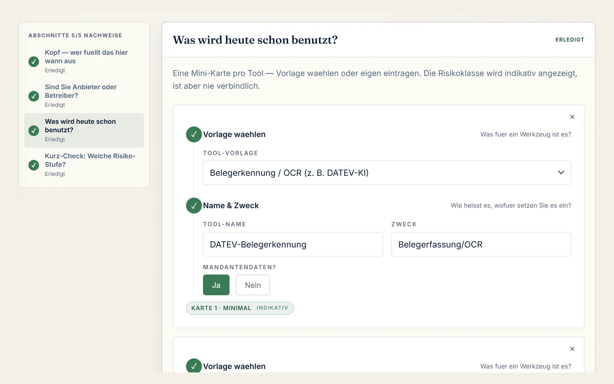Open the Tool-Vorlage dropdown 'Belegerkennung / OCR'

pyautogui.click(x=387, y=173)
